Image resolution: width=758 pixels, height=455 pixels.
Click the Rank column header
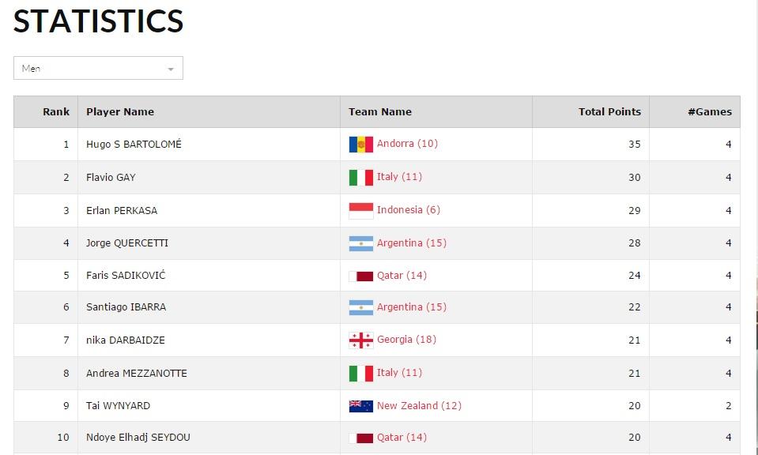pyautogui.click(x=56, y=111)
